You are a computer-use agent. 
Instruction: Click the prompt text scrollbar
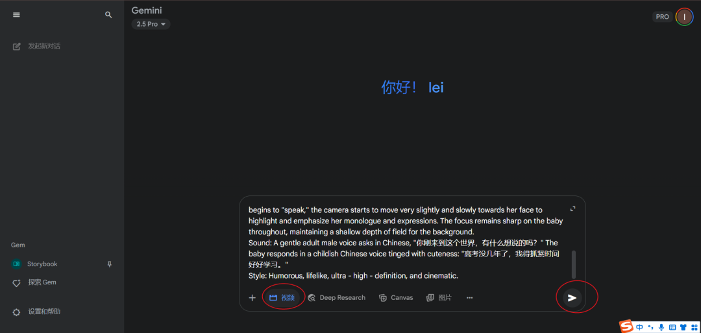(574, 265)
